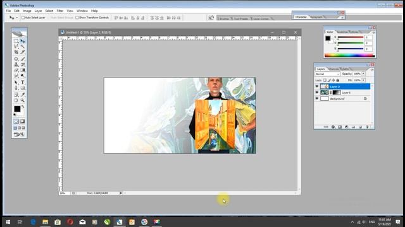The image size is (405, 227).
Task: Click new adjustment layer icon
Action: (x=347, y=127)
